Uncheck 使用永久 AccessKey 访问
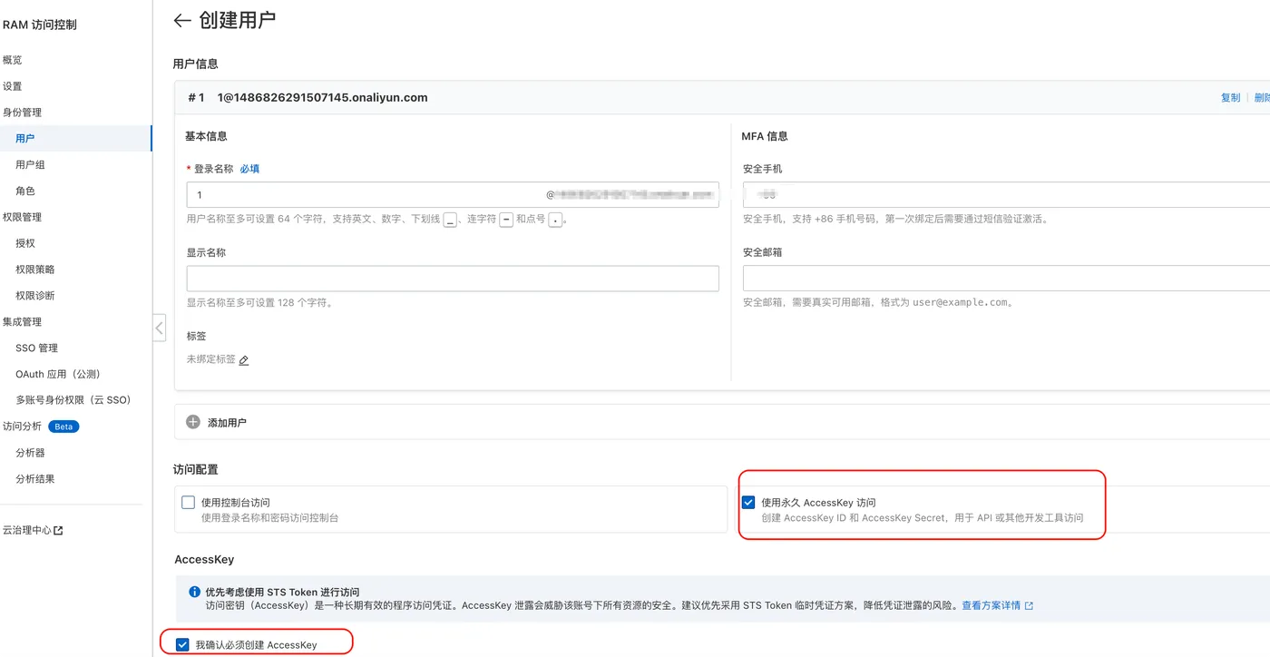The image size is (1270, 657). coord(748,503)
